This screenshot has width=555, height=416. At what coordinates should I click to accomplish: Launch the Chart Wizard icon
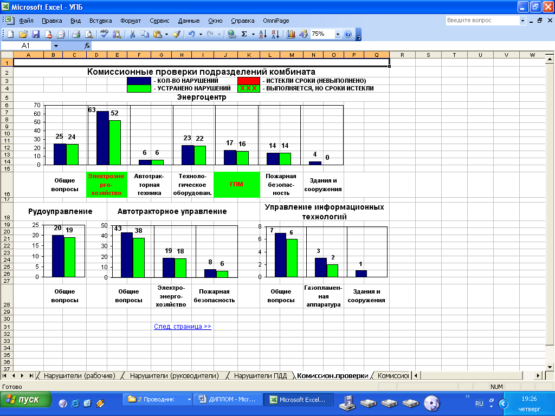(x=291, y=34)
